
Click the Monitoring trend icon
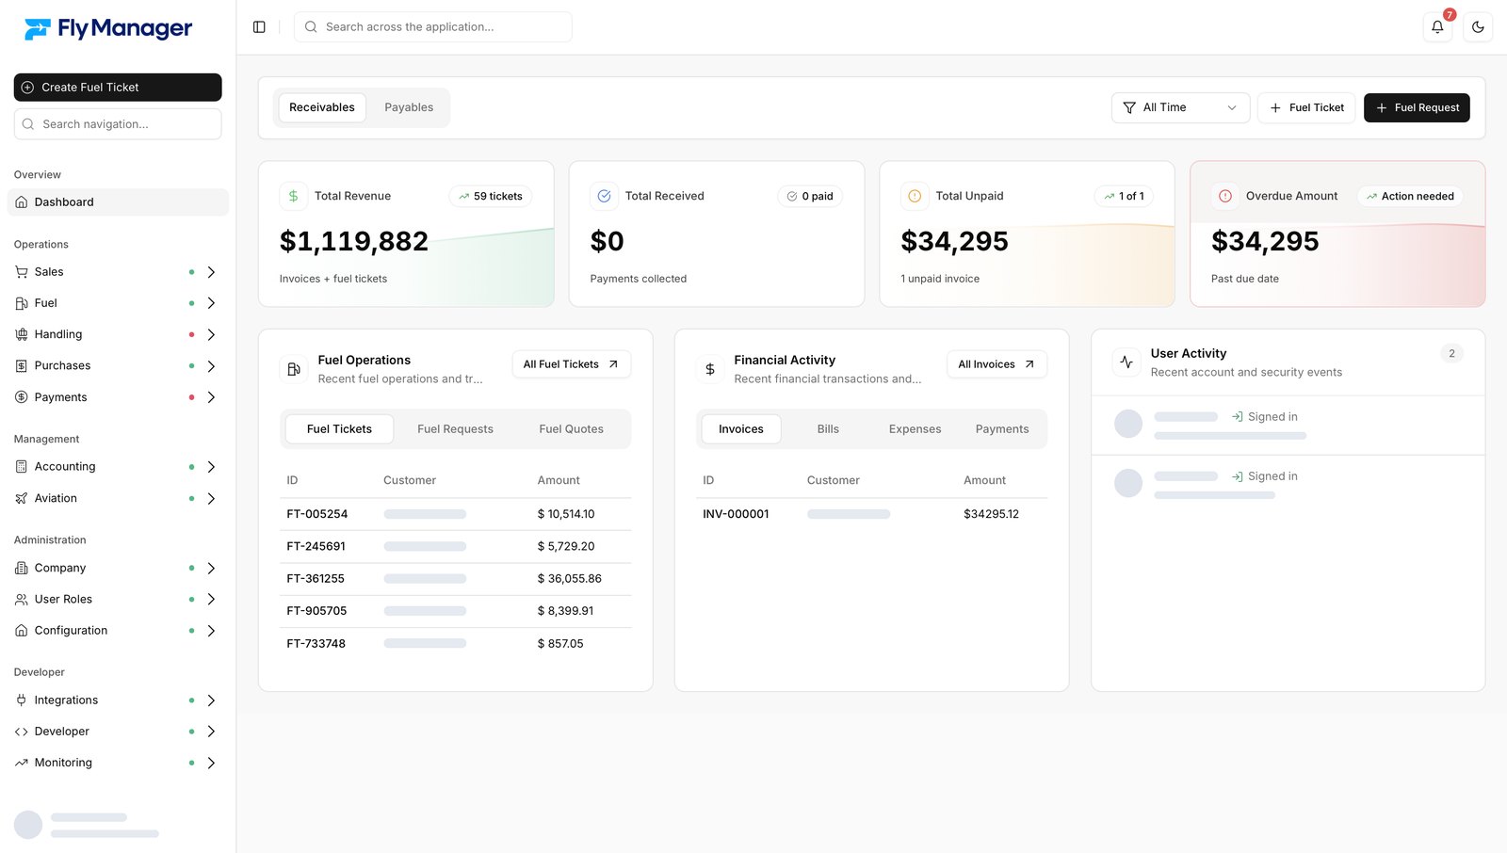[22, 763]
